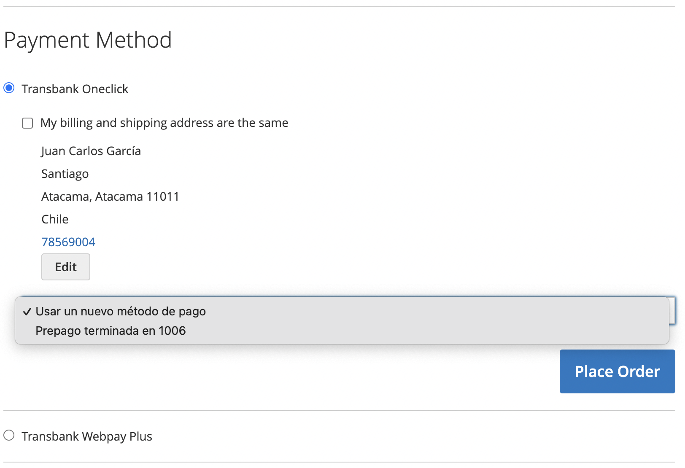685x468 pixels.
Task: Open the phone number link 78569004
Action: tap(68, 242)
